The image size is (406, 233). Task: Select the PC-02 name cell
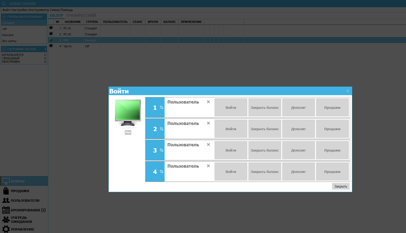[x=73, y=34]
